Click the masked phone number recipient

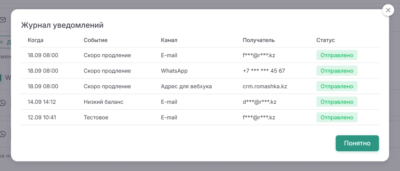264,71
